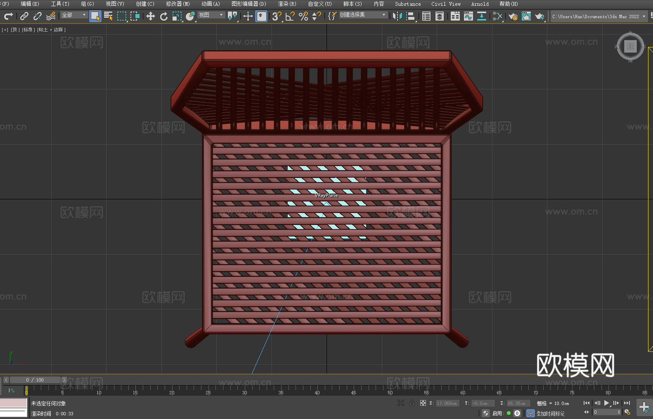Viewport: 653px width, 419px height.
Task: Click the ViewCube top face
Action: coord(630,46)
